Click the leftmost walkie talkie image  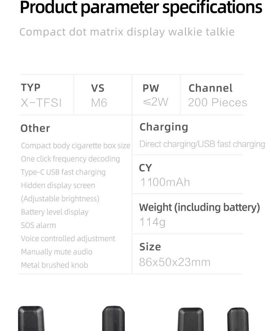(x=31, y=319)
